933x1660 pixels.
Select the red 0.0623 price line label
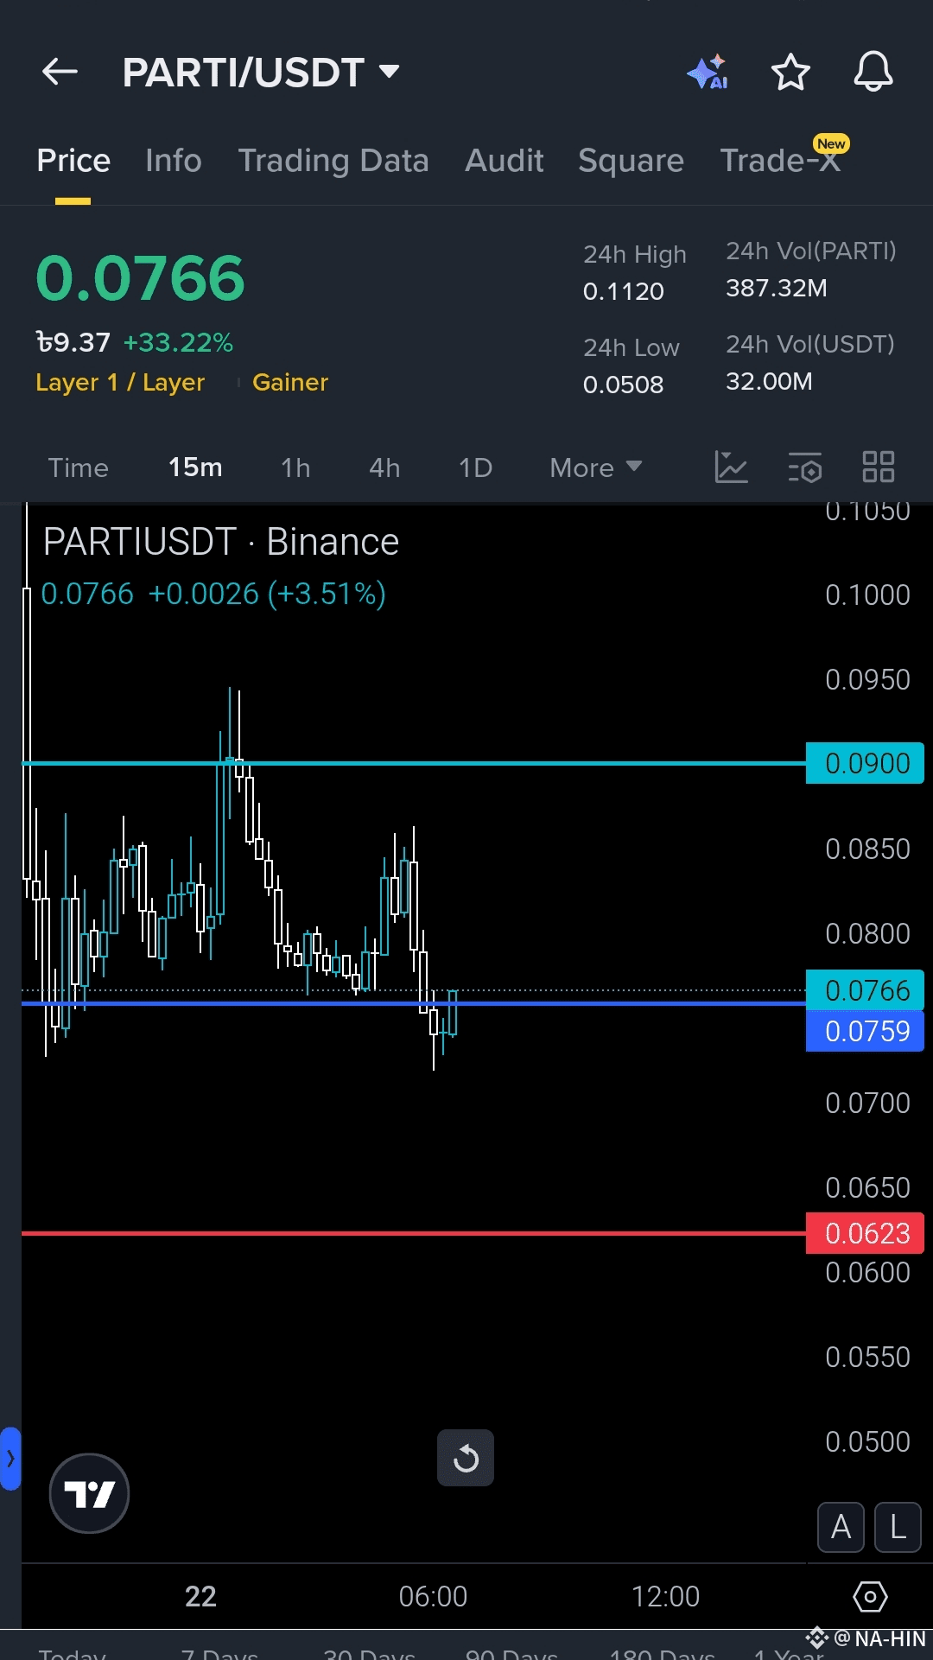(x=865, y=1233)
